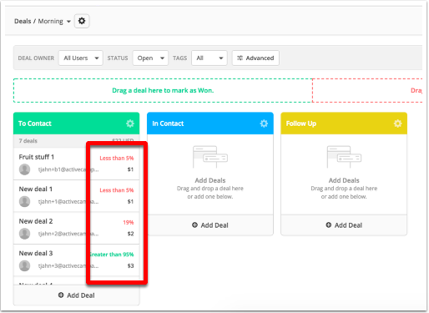Add a deal to In Contact stage
The height and width of the screenshot is (313, 429).
pyautogui.click(x=210, y=225)
